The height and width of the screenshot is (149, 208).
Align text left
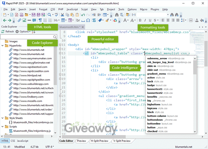tap(163, 20)
